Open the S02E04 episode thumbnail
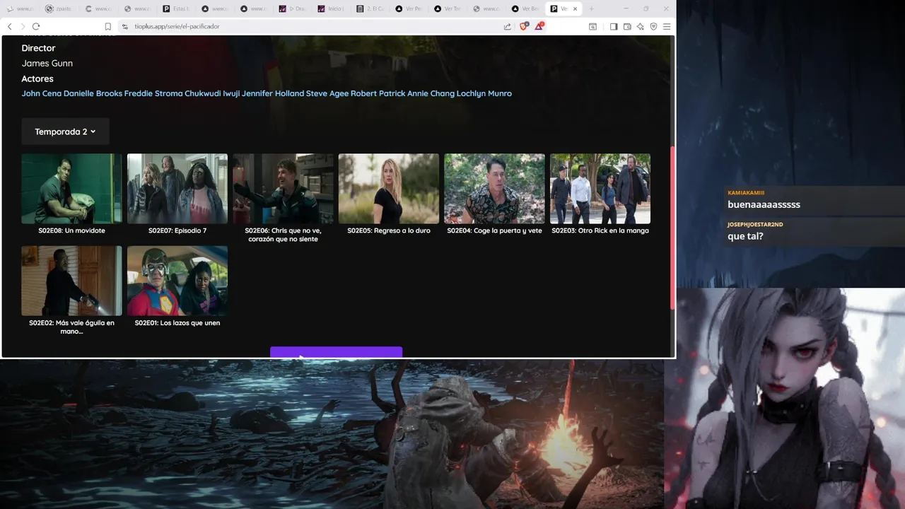 point(494,189)
